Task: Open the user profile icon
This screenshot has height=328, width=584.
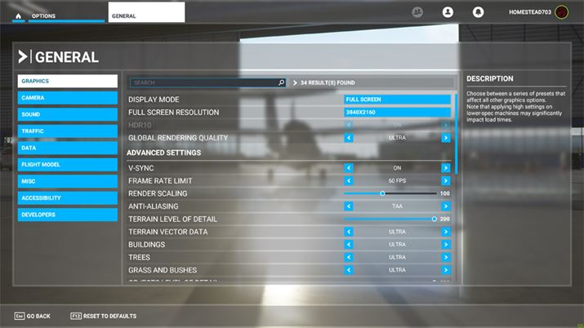Action: coord(448,12)
